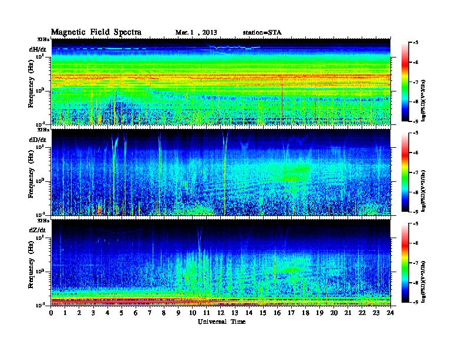This screenshot has width=465, height=359.
Task: Click the 10^1 frequency tick of dZ/dt panel
Action: click(x=40, y=238)
